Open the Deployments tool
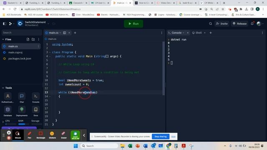This screenshot has height=150, width=267. (22, 111)
